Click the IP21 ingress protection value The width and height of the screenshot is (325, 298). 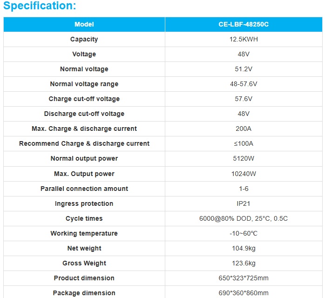(x=244, y=203)
